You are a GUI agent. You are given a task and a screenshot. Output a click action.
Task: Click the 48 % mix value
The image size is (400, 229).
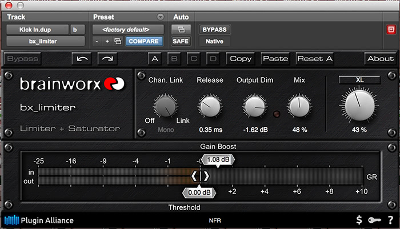[300, 130]
